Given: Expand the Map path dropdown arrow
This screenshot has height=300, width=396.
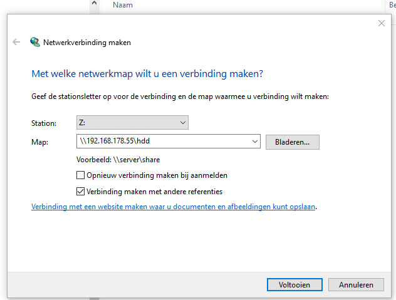Looking at the screenshot, I should (255, 142).
